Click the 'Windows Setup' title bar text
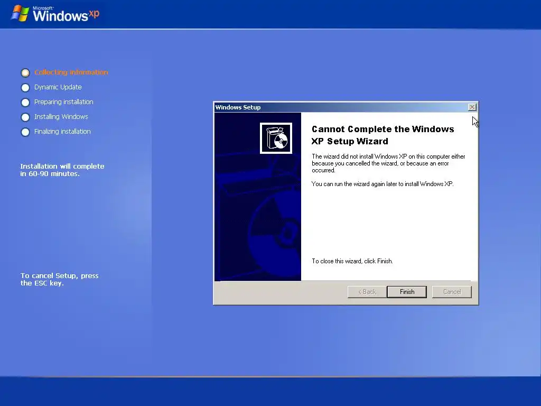 tap(238, 107)
